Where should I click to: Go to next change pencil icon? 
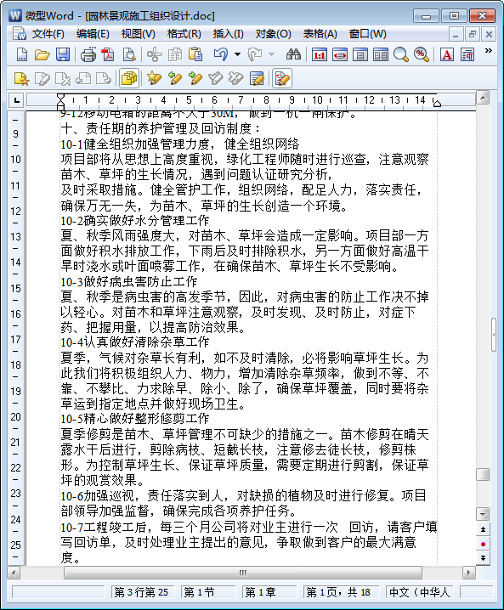click(x=195, y=79)
